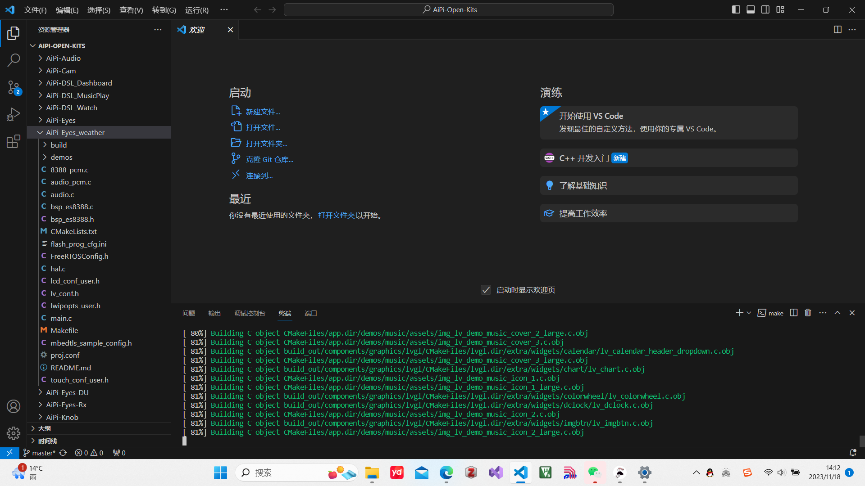
Task: Open Microsoft Edge from the taskbar
Action: pyautogui.click(x=446, y=472)
